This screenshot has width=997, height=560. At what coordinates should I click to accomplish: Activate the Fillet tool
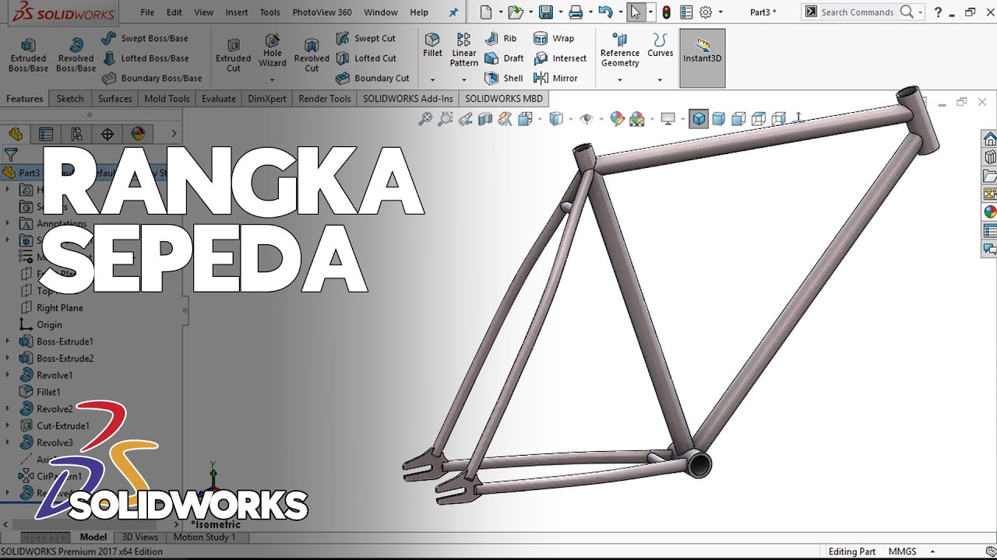click(432, 45)
